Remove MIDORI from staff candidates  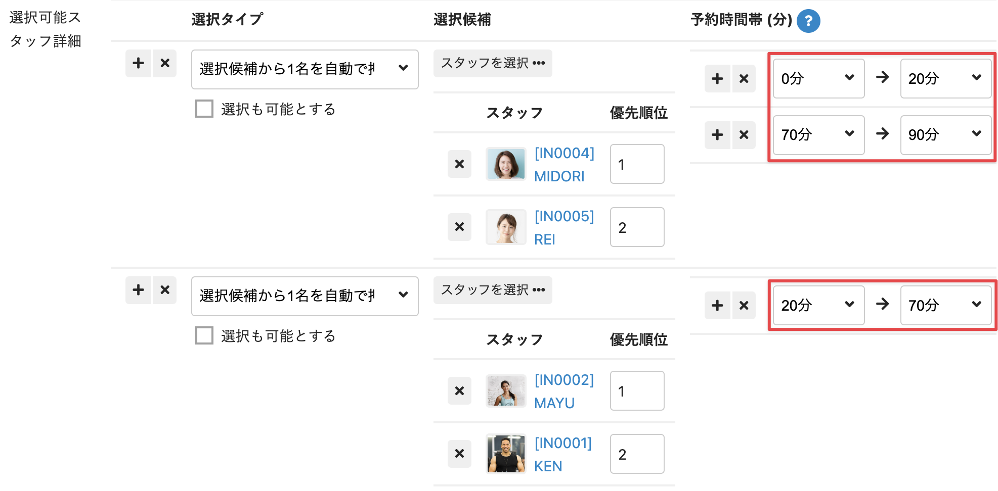click(x=459, y=164)
